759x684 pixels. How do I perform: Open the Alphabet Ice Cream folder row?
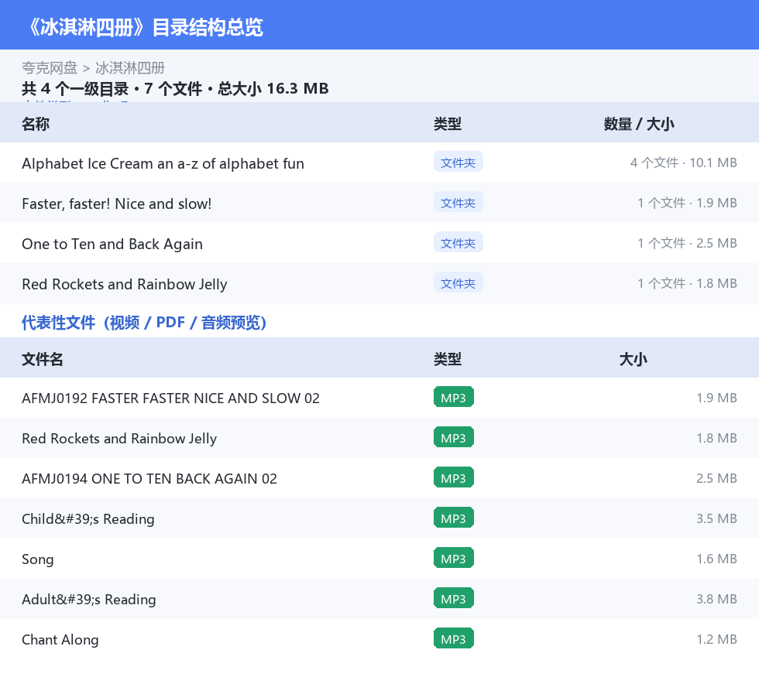point(379,163)
